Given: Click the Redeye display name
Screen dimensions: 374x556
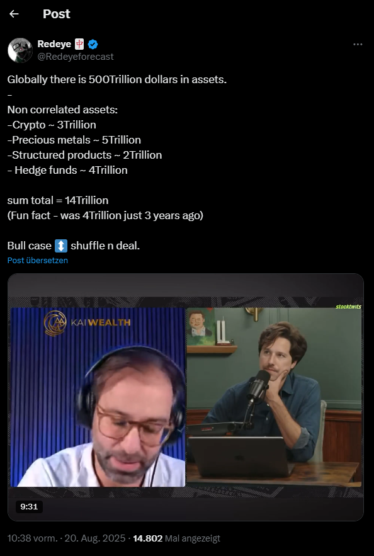Looking at the screenshot, I should [x=54, y=44].
